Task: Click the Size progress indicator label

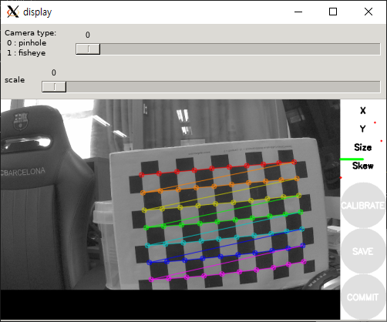Action: pos(363,147)
